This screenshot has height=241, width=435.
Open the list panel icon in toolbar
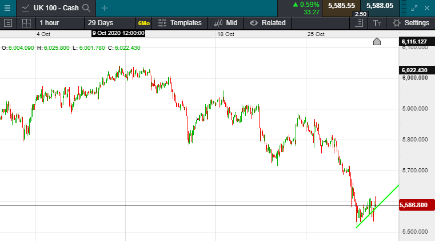pos(8,23)
